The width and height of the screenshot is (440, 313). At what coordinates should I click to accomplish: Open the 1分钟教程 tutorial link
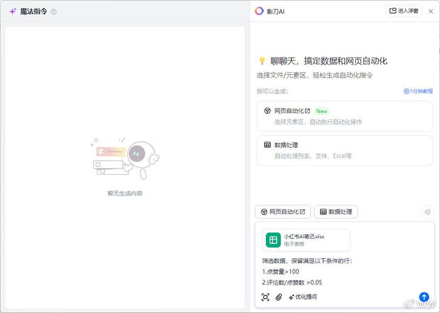(418, 91)
